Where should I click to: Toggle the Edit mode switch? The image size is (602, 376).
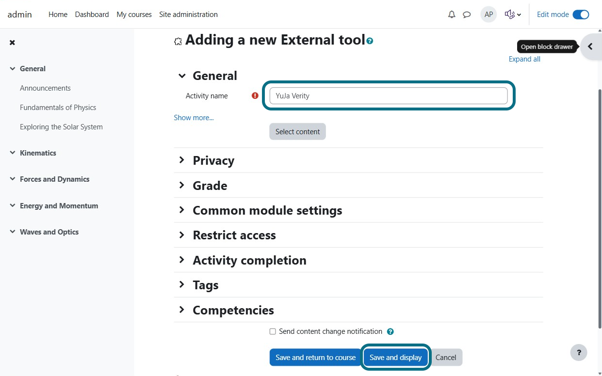point(581,15)
